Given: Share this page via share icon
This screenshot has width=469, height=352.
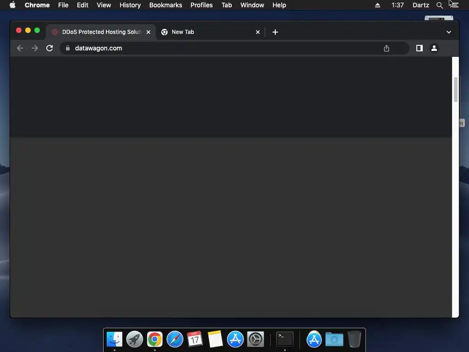Looking at the screenshot, I should click(x=387, y=48).
